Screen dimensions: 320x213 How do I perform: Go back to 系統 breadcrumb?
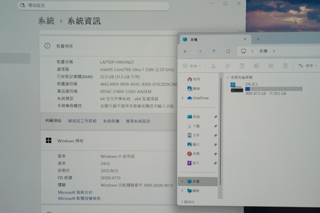(x=46, y=21)
